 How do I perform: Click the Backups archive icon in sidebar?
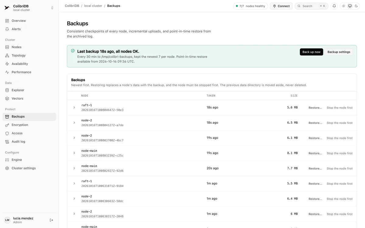coord(7,116)
